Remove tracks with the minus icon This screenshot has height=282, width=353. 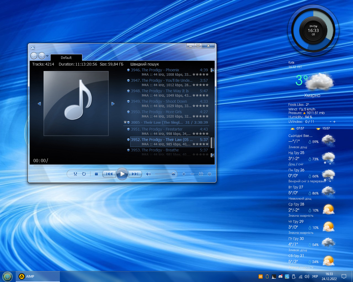point(192,174)
